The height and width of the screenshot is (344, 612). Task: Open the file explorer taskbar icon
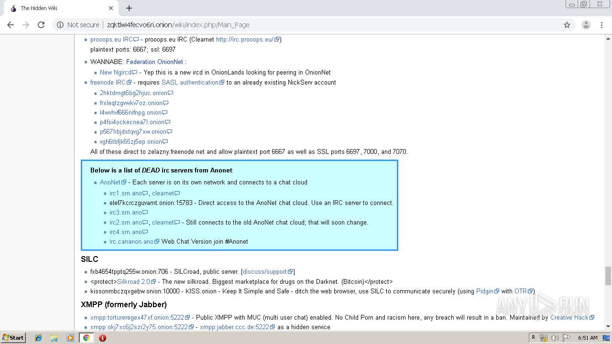point(54,338)
